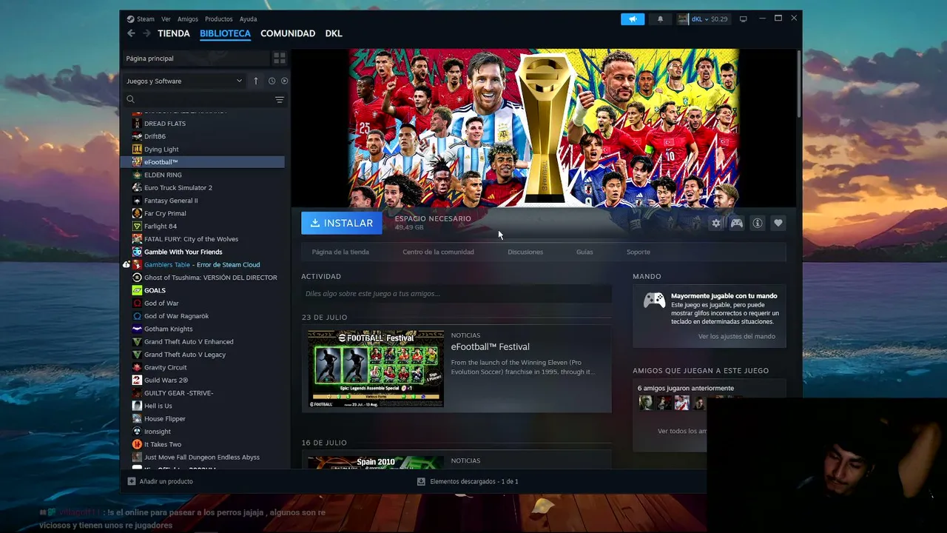
Task: Go forward with the right arrow
Action: pyautogui.click(x=146, y=33)
